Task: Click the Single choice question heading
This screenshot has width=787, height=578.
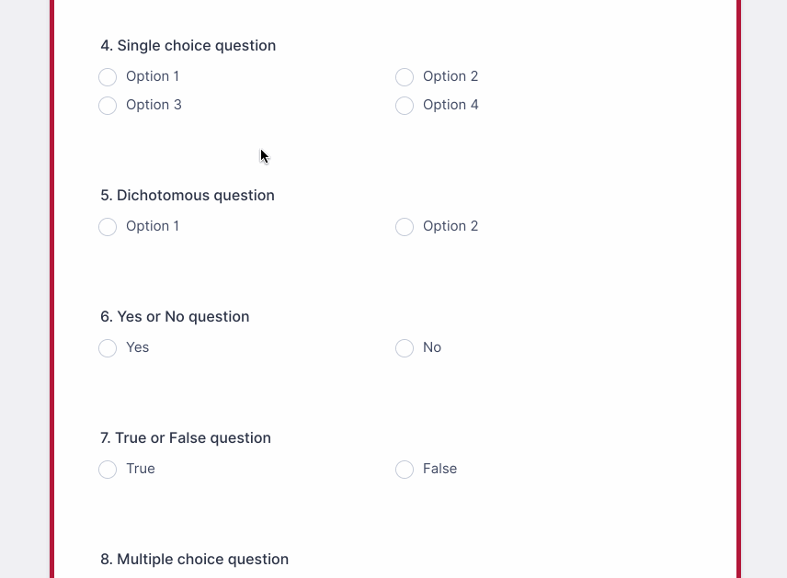Action: click(188, 45)
